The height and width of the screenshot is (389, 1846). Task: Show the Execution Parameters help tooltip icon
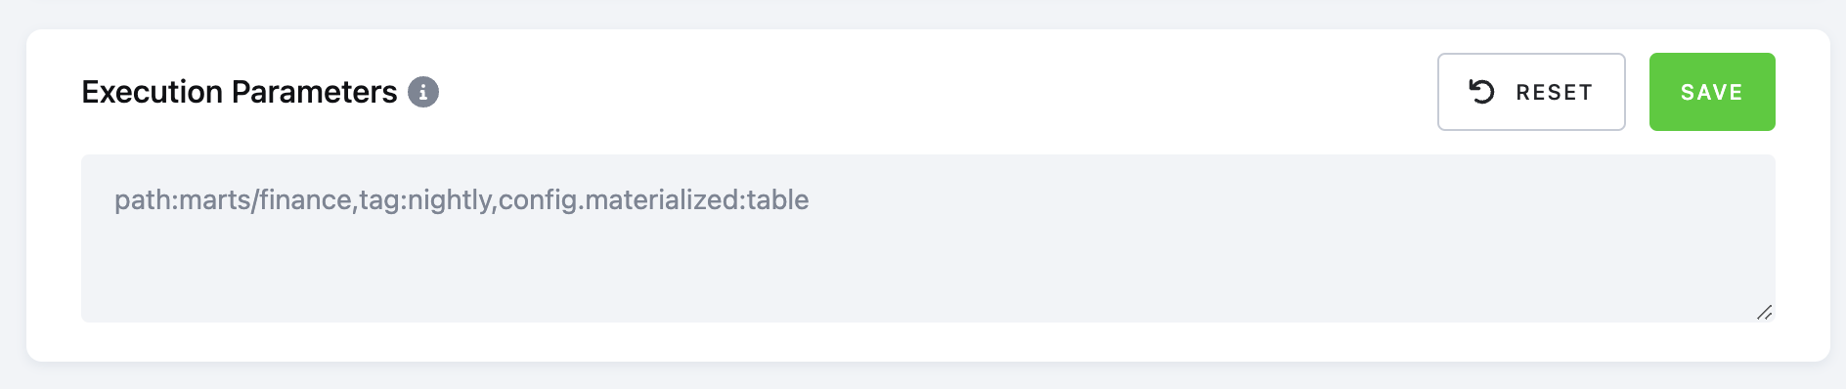pyautogui.click(x=422, y=92)
